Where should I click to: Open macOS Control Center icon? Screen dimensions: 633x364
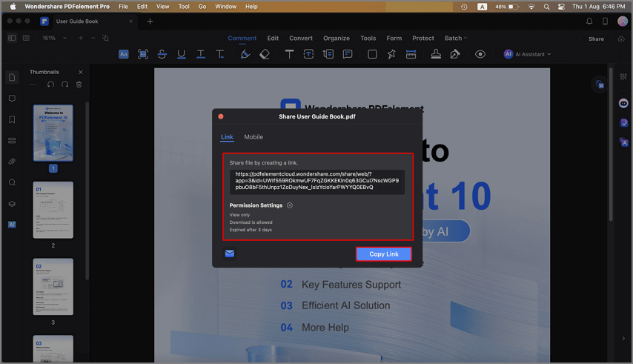[x=561, y=7]
